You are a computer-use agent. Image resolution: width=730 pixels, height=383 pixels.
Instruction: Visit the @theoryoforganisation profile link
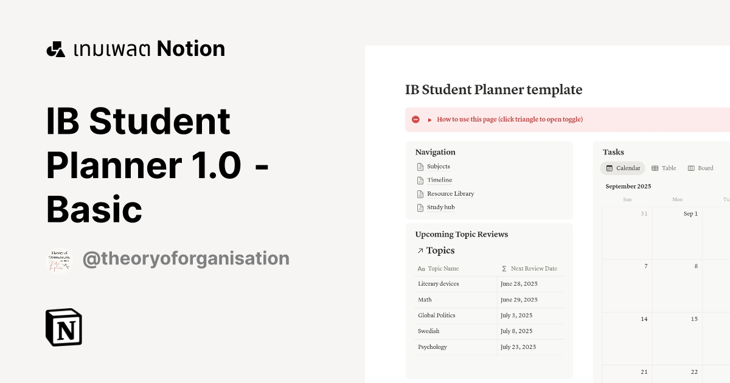[186, 258]
